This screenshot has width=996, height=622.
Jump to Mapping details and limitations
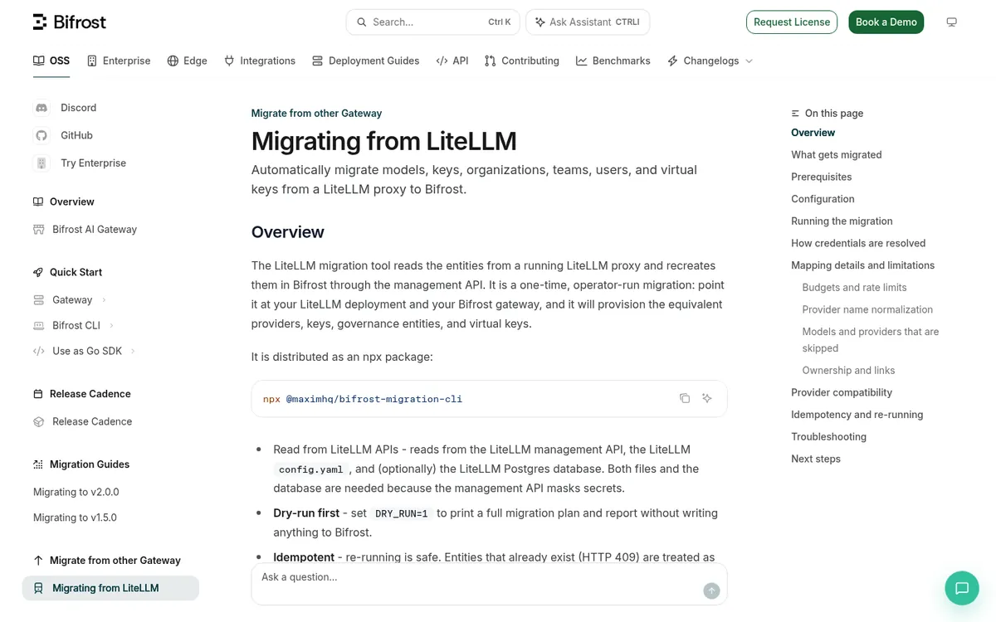coord(863,265)
